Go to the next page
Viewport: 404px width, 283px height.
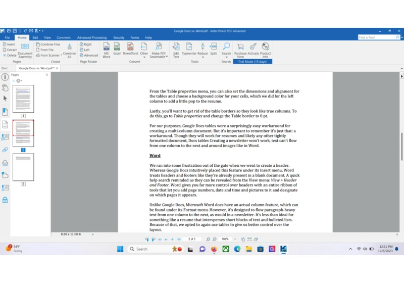[x=172, y=239]
